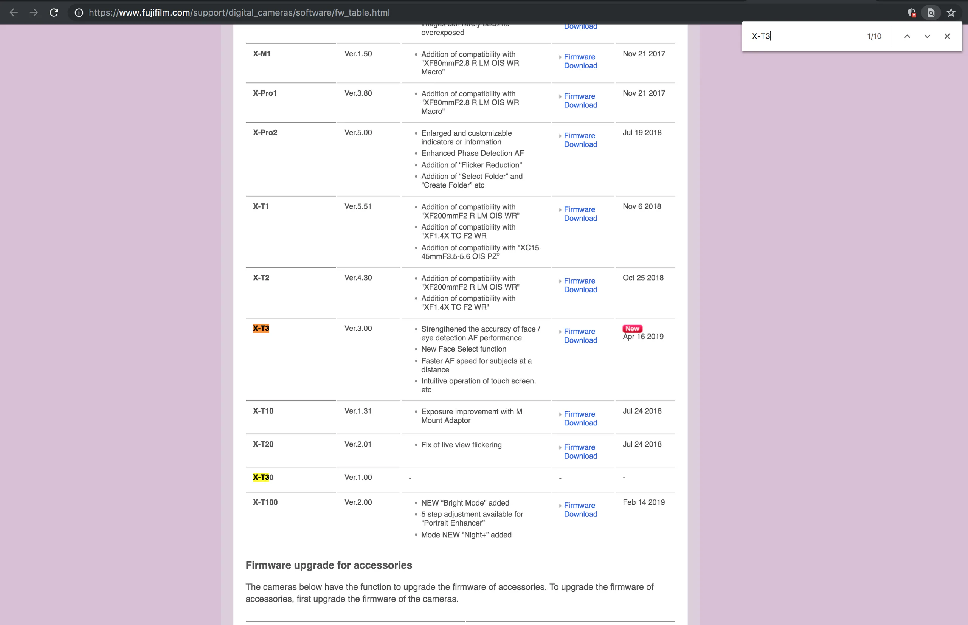Click the X-T20 model name

tap(263, 444)
